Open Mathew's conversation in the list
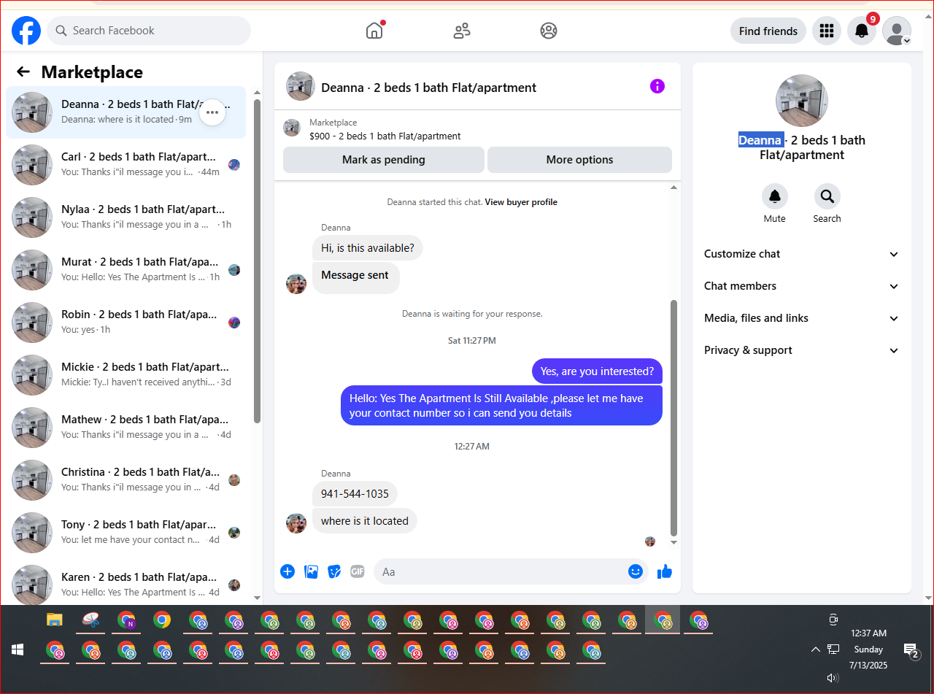This screenshot has width=934, height=694. coord(126,427)
